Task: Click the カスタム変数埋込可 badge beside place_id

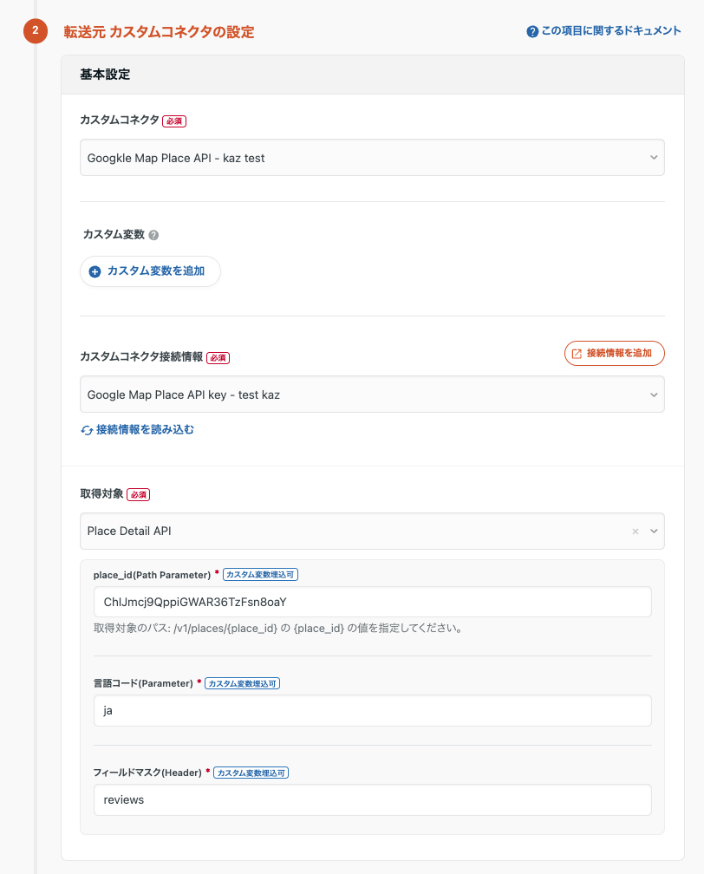Action: pyautogui.click(x=260, y=575)
